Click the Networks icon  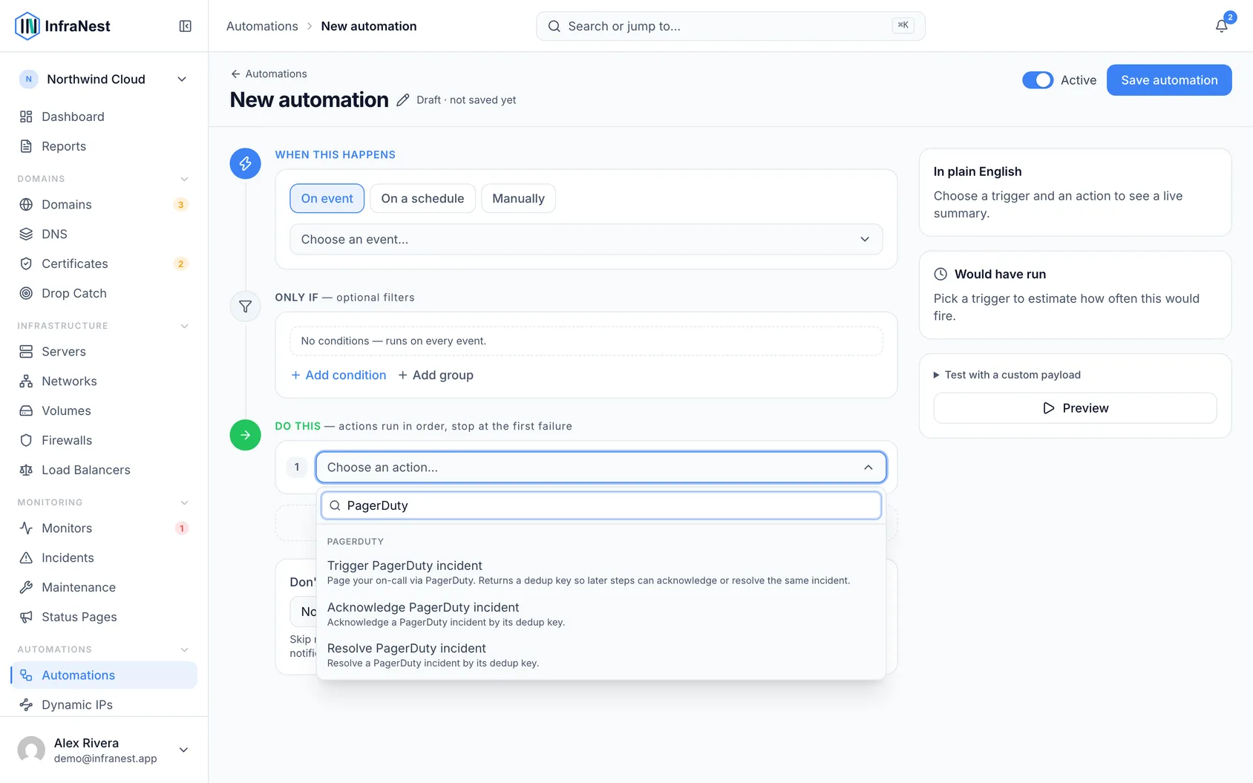coord(26,381)
